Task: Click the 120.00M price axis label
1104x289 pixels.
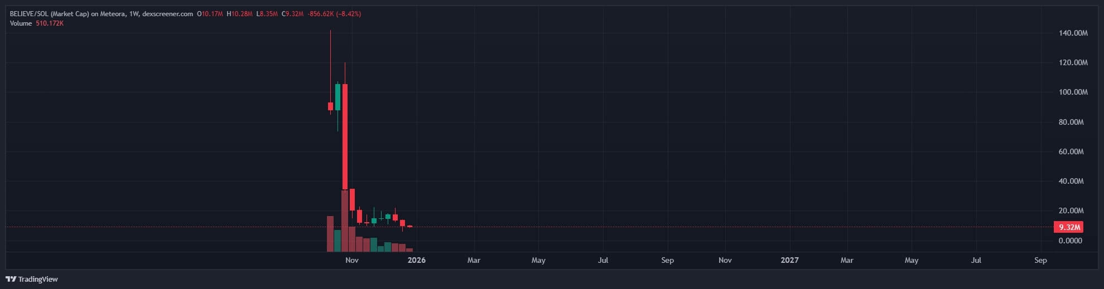Action: point(1073,63)
